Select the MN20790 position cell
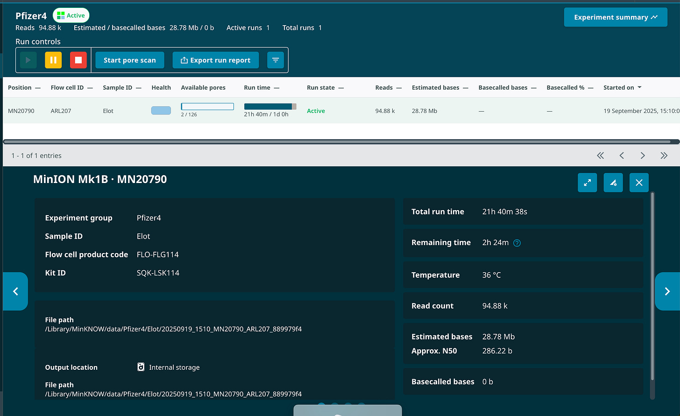Image resolution: width=680 pixels, height=416 pixels. click(21, 111)
